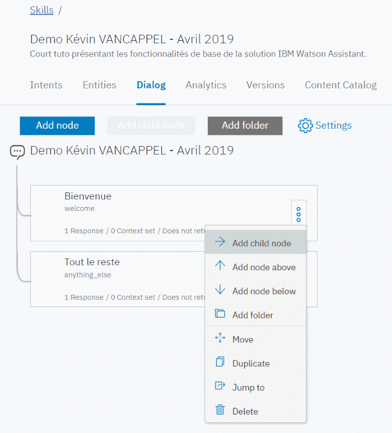Open the Dialog tab

pyautogui.click(x=151, y=85)
